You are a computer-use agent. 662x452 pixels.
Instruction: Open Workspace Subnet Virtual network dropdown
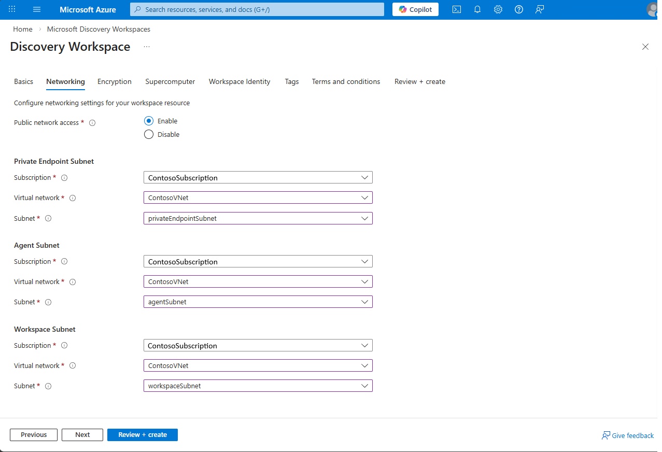(x=258, y=365)
